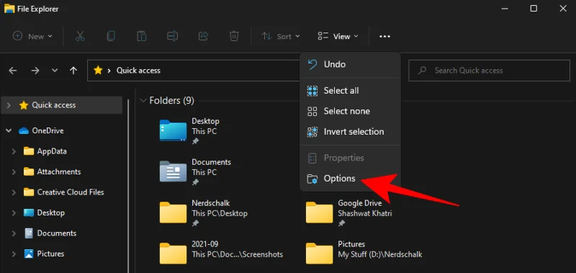Screen dimensions: 576x273
Task: Go forward with the right arrow
Action: point(35,71)
